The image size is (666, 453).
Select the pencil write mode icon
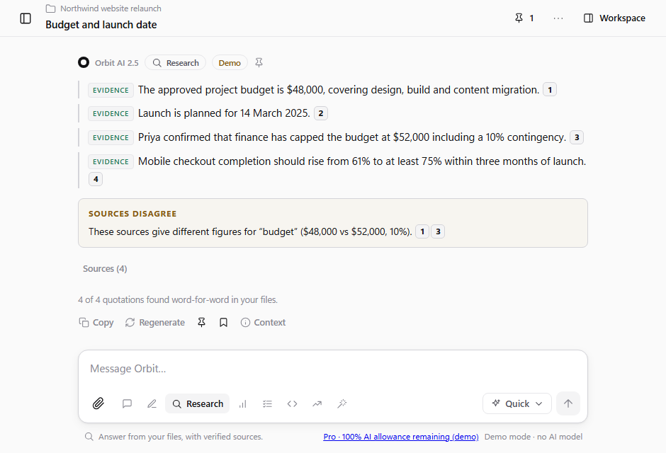[x=152, y=403]
